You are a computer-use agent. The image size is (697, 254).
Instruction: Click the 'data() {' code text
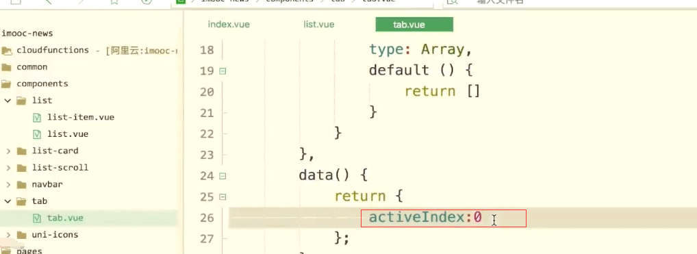[x=333, y=175]
